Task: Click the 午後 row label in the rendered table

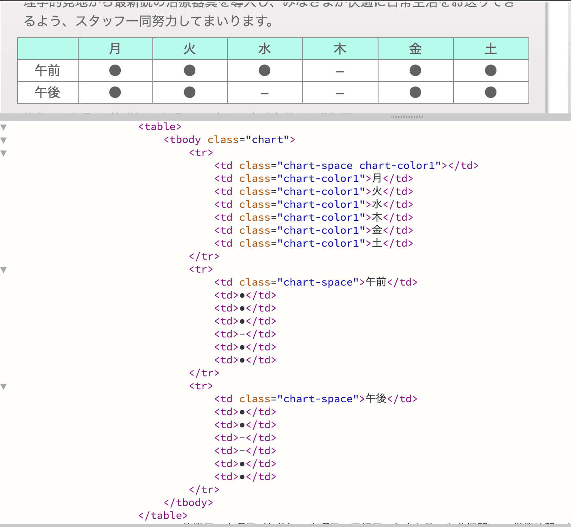Action: click(47, 92)
